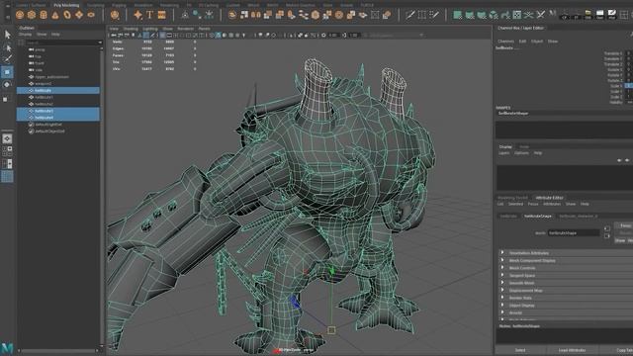Image resolution: width=633 pixels, height=356 pixels.
Task: Activate the Scale tool in toolbox
Action: [x=6, y=99]
